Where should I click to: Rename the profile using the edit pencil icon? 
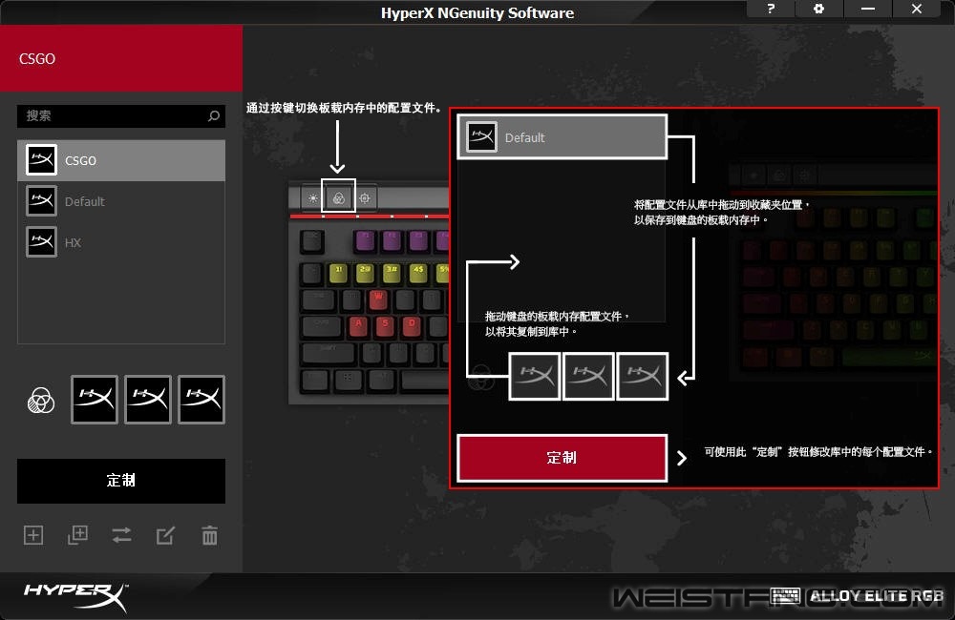pos(165,535)
